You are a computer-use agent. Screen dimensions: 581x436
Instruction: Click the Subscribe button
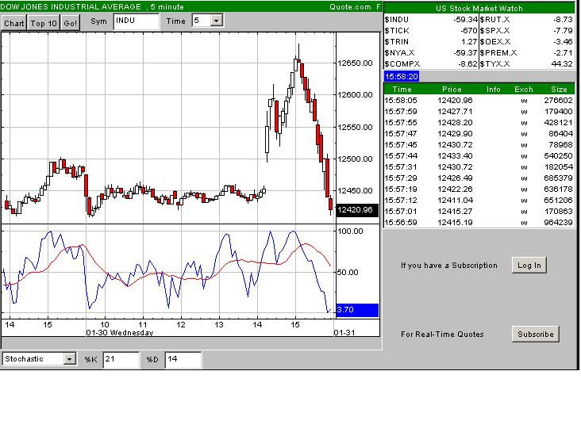tap(536, 335)
